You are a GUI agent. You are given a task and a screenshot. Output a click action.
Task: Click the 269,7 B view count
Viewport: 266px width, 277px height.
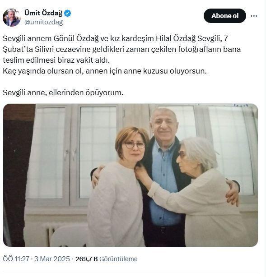(x=87, y=259)
